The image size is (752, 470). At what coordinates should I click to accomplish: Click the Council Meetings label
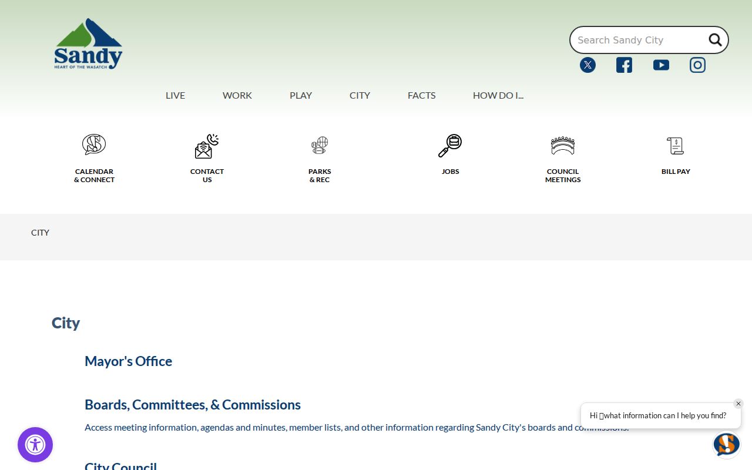(563, 176)
